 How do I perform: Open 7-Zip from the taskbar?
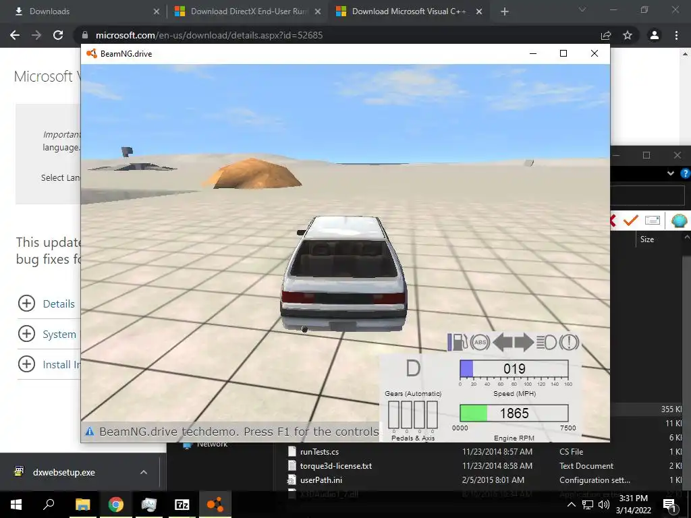(x=182, y=505)
